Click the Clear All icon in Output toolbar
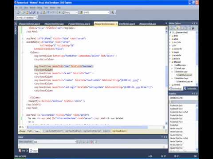This screenshot has height=159, width=213. tap(91, 142)
